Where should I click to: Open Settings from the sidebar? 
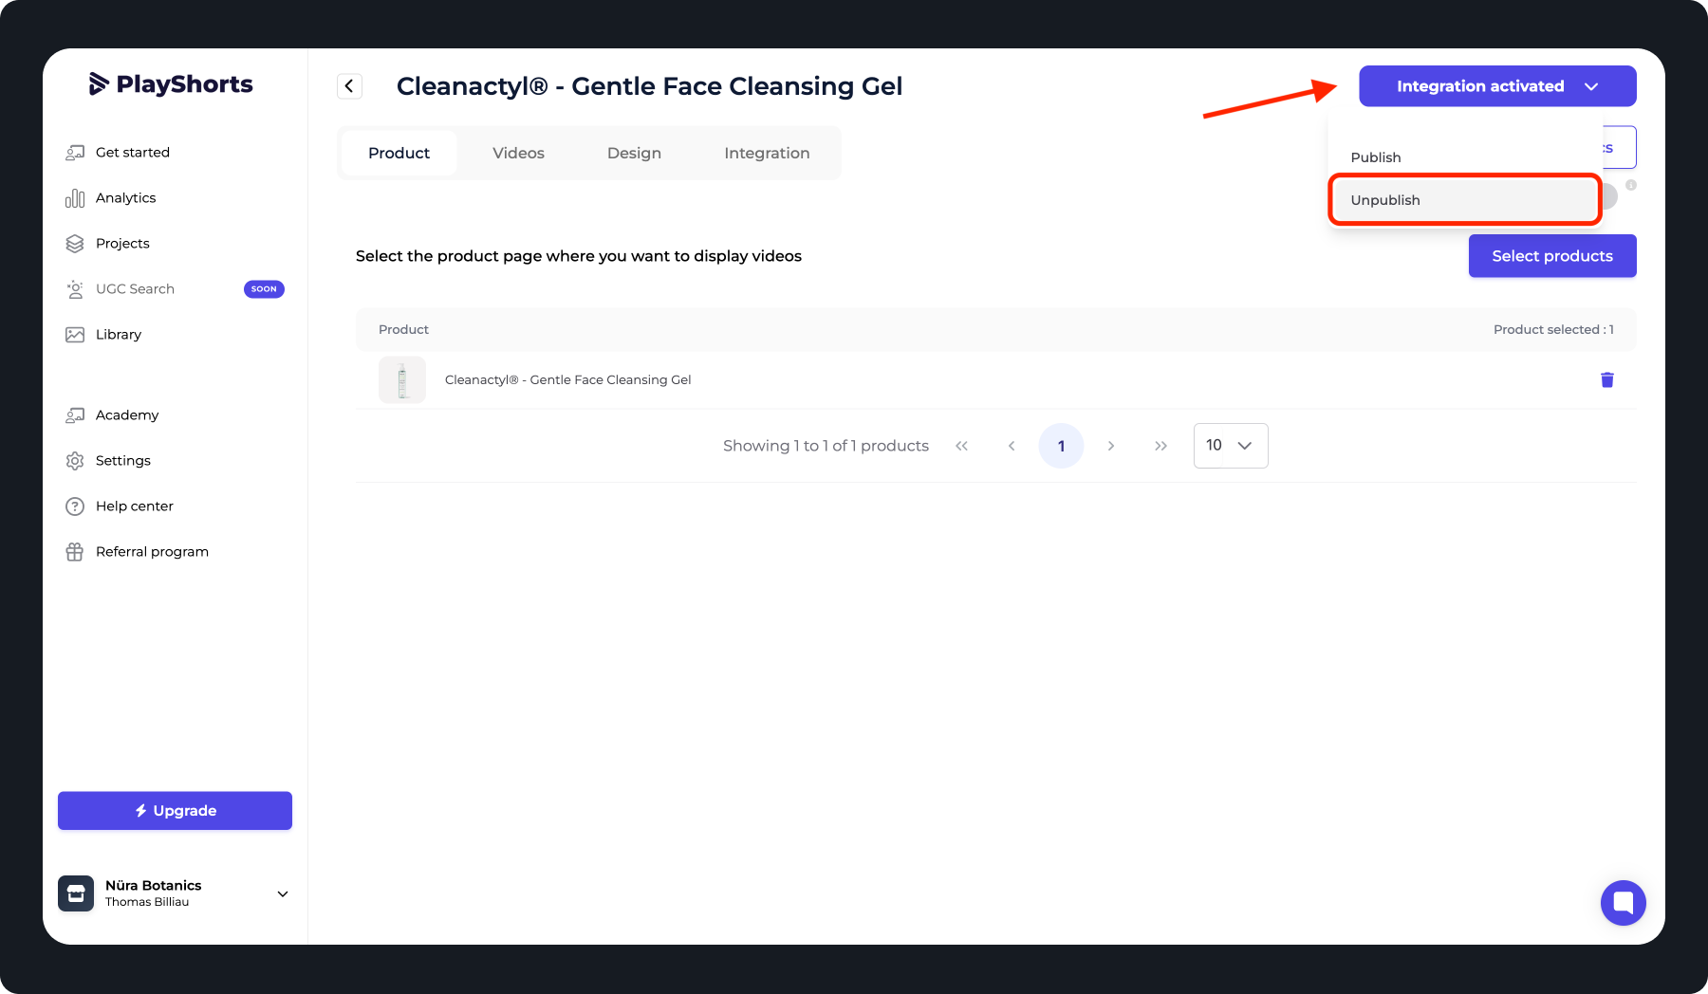point(108,461)
